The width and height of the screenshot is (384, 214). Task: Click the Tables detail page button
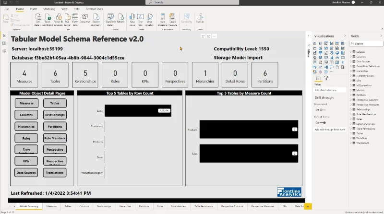point(55,103)
